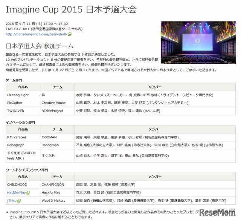Click the Creative House team cell
The image size is (241, 221).
57,103
